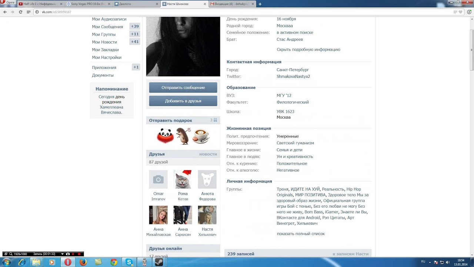Click the +41 news counter
The height and width of the screenshot is (267, 474).
tap(135, 42)
